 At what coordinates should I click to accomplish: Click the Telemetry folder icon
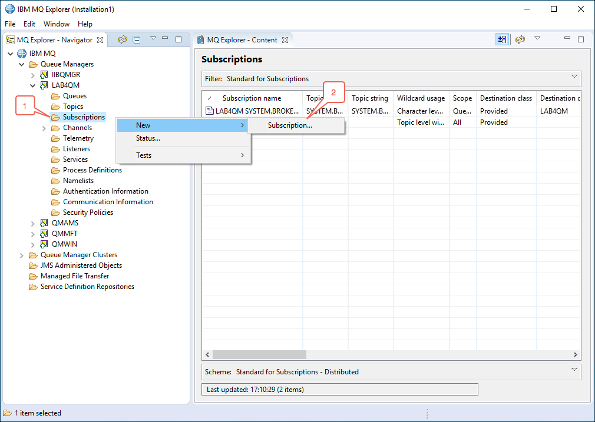pos(56,138)
